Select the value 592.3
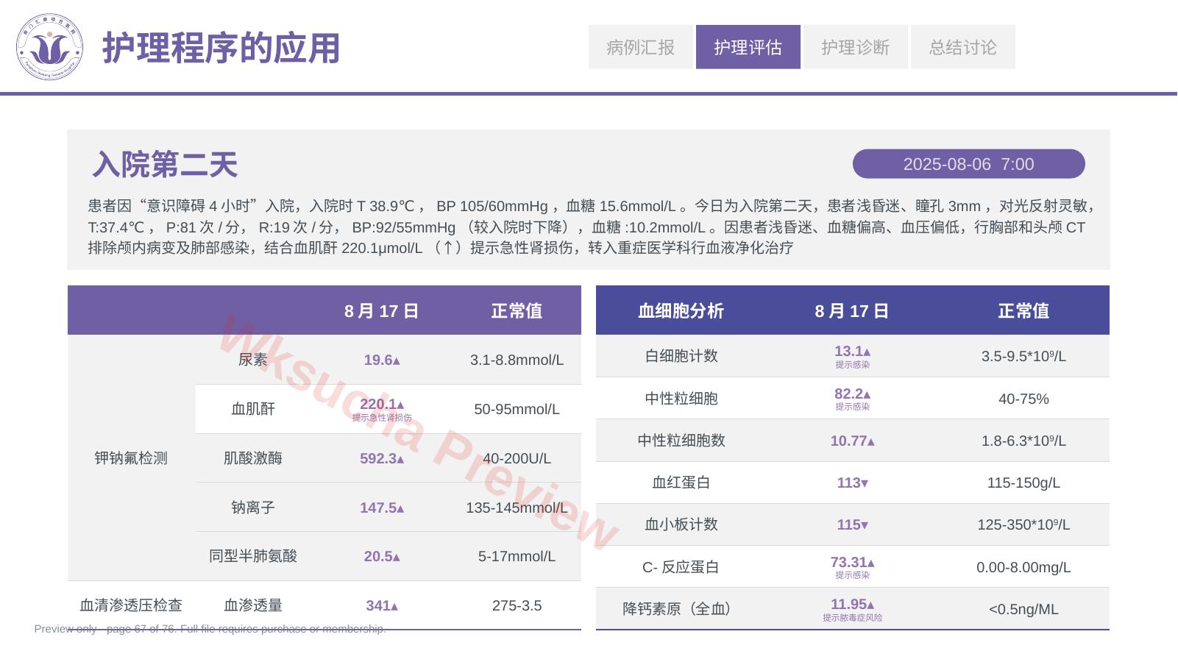The image size is (1178, 662). coord(382,458)
